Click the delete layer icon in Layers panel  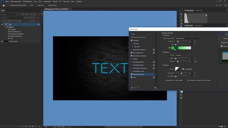[39, 127]
